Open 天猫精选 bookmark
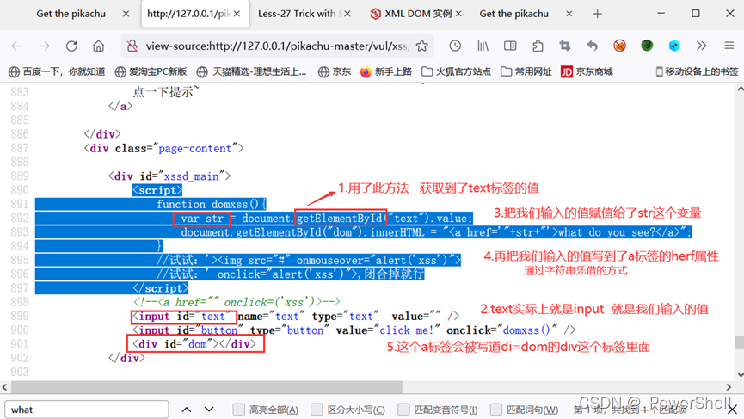The image size is (744, 419). coord(251,71)
